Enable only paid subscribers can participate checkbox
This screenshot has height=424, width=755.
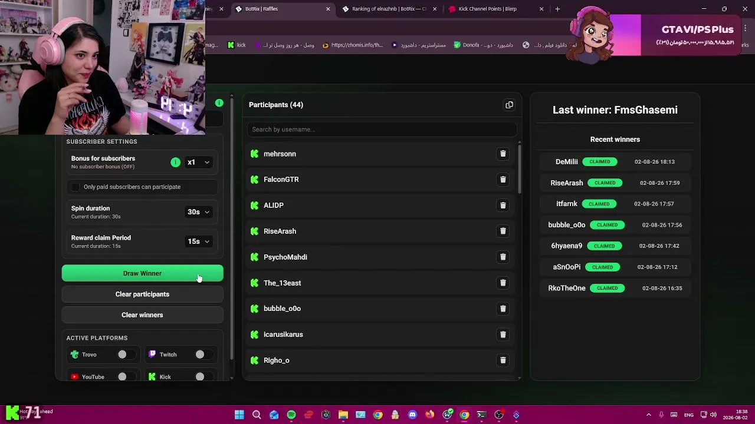(x=75, y=187)
